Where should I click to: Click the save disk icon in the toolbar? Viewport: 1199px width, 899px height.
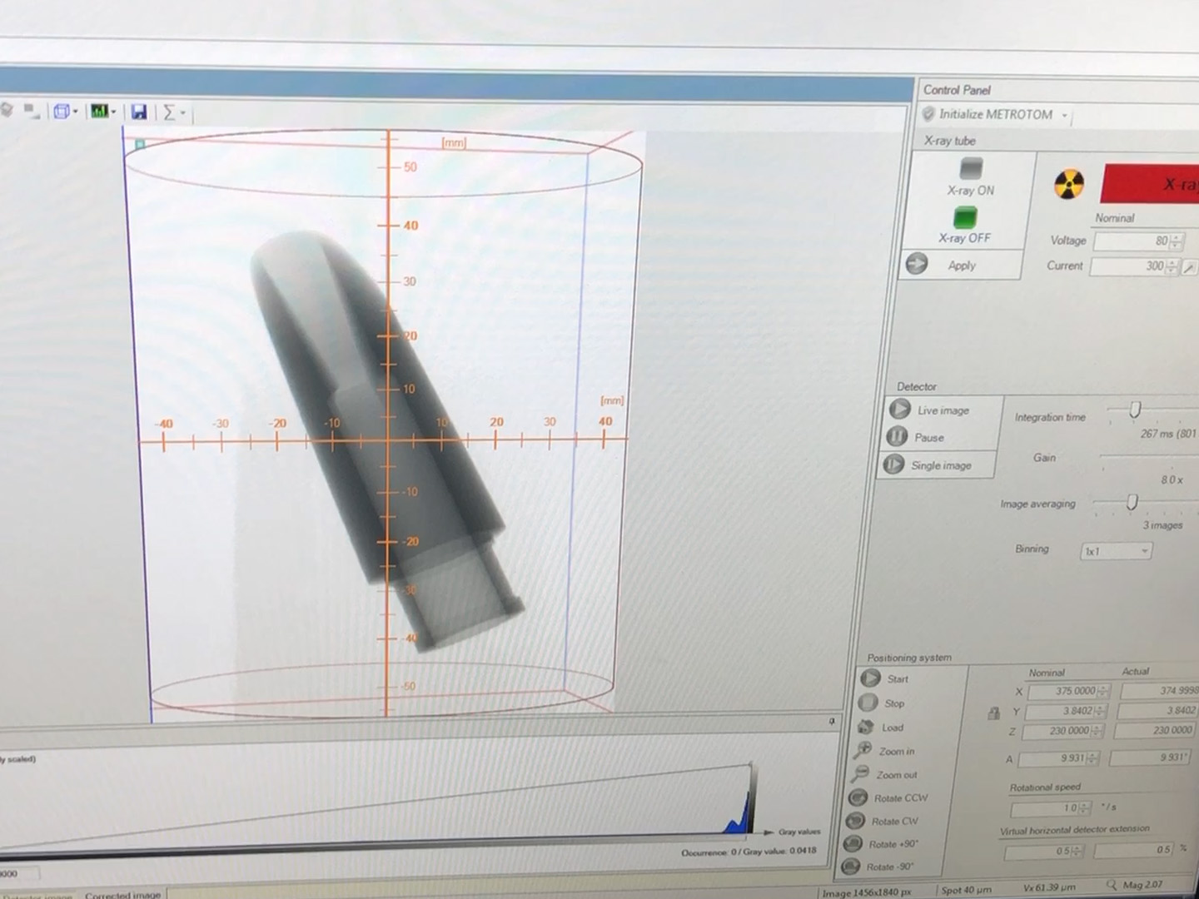click(x=139, y=112)
